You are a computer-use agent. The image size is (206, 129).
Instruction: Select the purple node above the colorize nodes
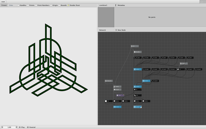(120, 95)
